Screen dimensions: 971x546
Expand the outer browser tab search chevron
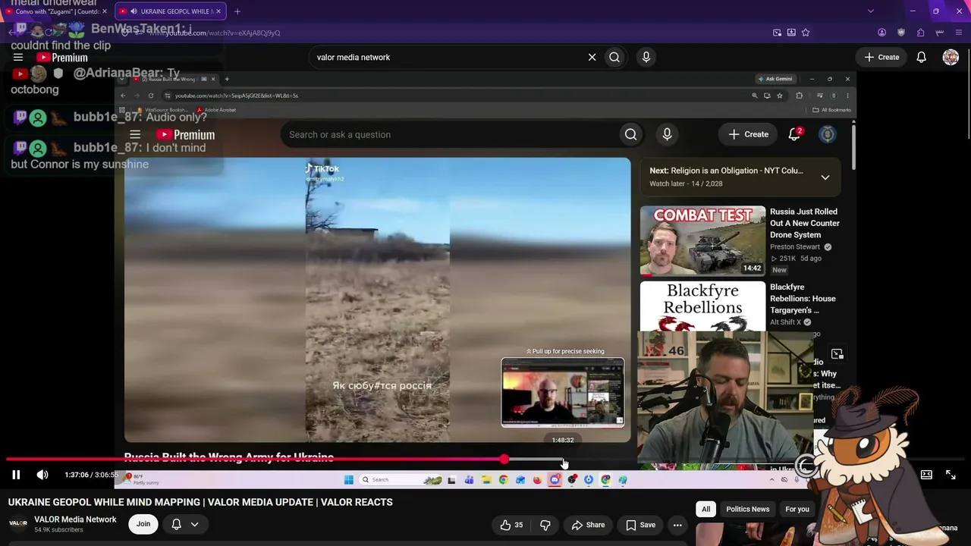point(870,11)
